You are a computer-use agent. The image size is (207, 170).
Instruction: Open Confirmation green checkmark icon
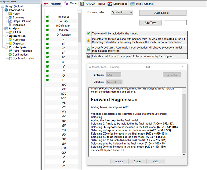point(10,55)
